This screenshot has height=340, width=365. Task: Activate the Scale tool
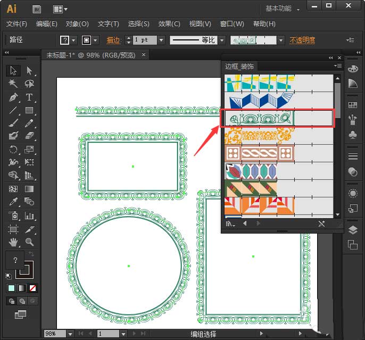tap(29, 149)
